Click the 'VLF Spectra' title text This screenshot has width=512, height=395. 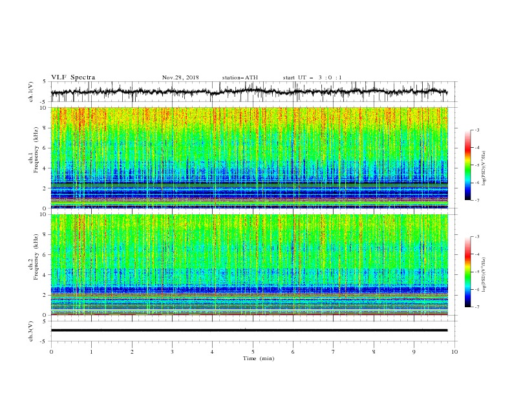point(73,77)
